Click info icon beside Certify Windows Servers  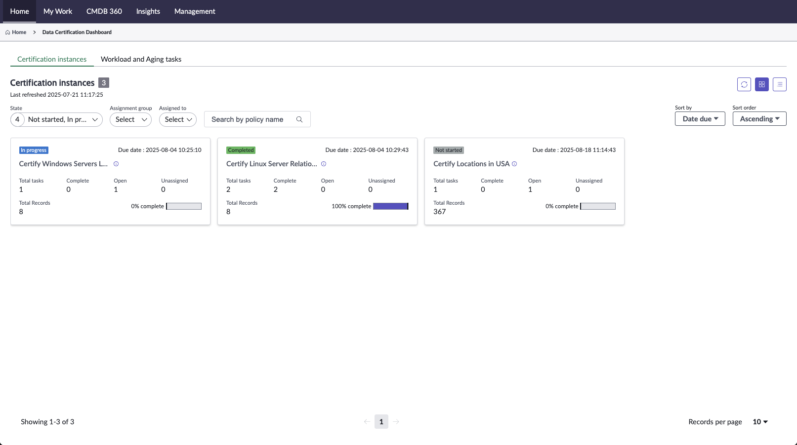coord(116,164)
